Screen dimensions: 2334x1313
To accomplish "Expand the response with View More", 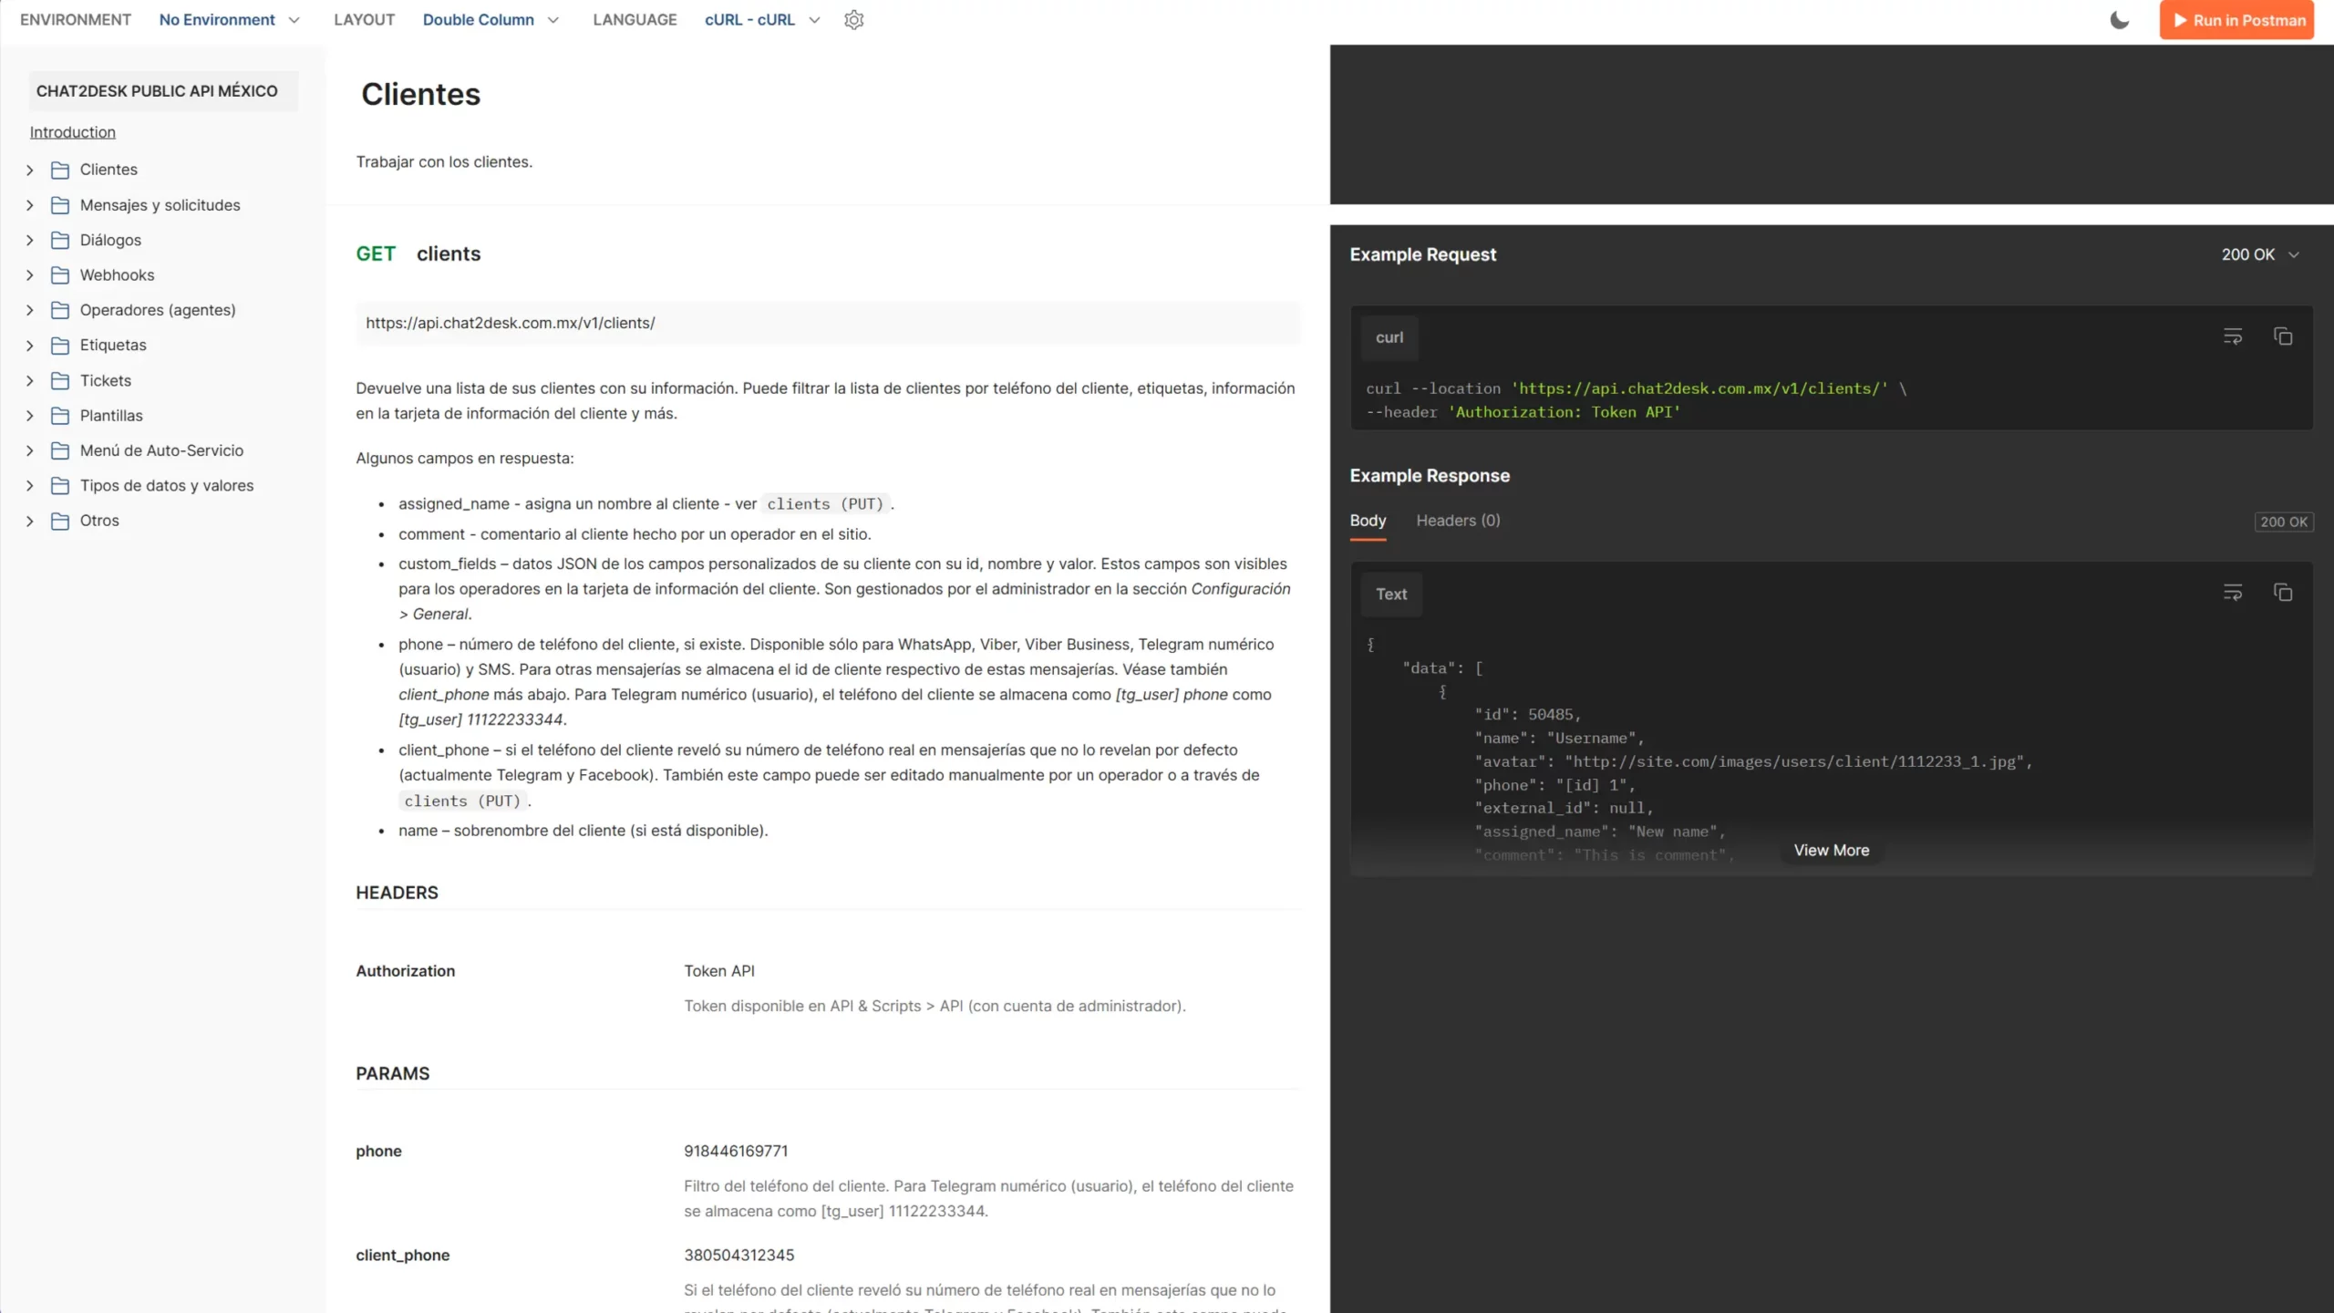I will [x=1831, y=849].
